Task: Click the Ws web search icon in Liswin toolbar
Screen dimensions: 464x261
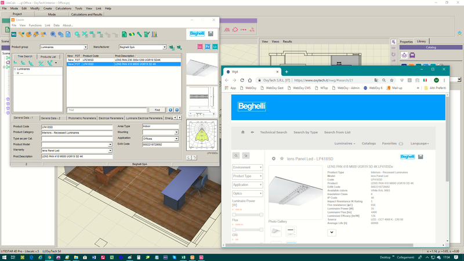Action: 14,34
